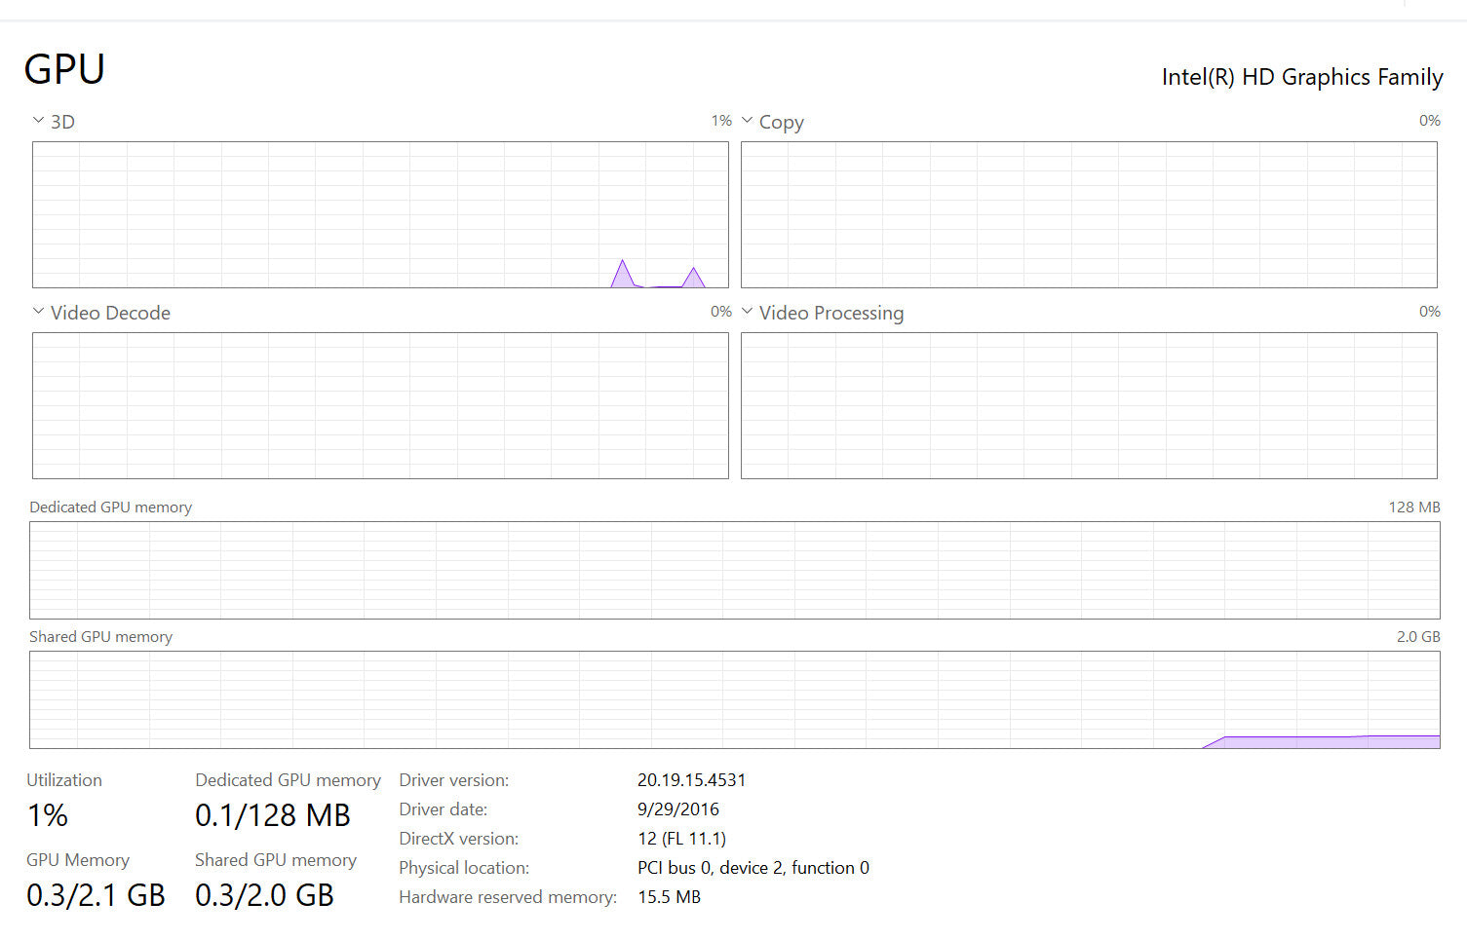Click the Intel(R) HD Graphics Family label

click(1301, 77)
